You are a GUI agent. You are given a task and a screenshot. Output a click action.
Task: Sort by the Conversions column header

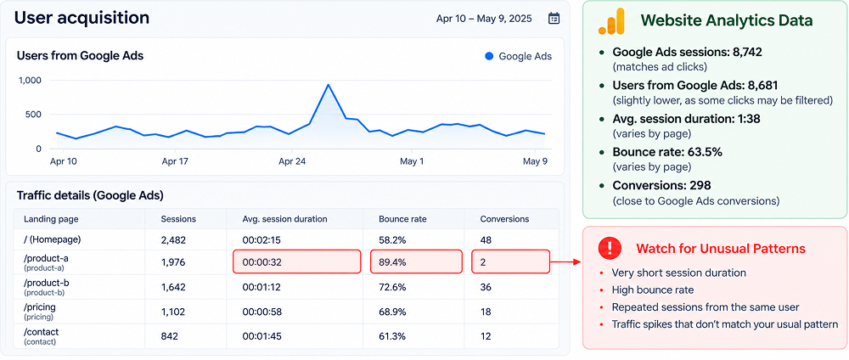504,219
